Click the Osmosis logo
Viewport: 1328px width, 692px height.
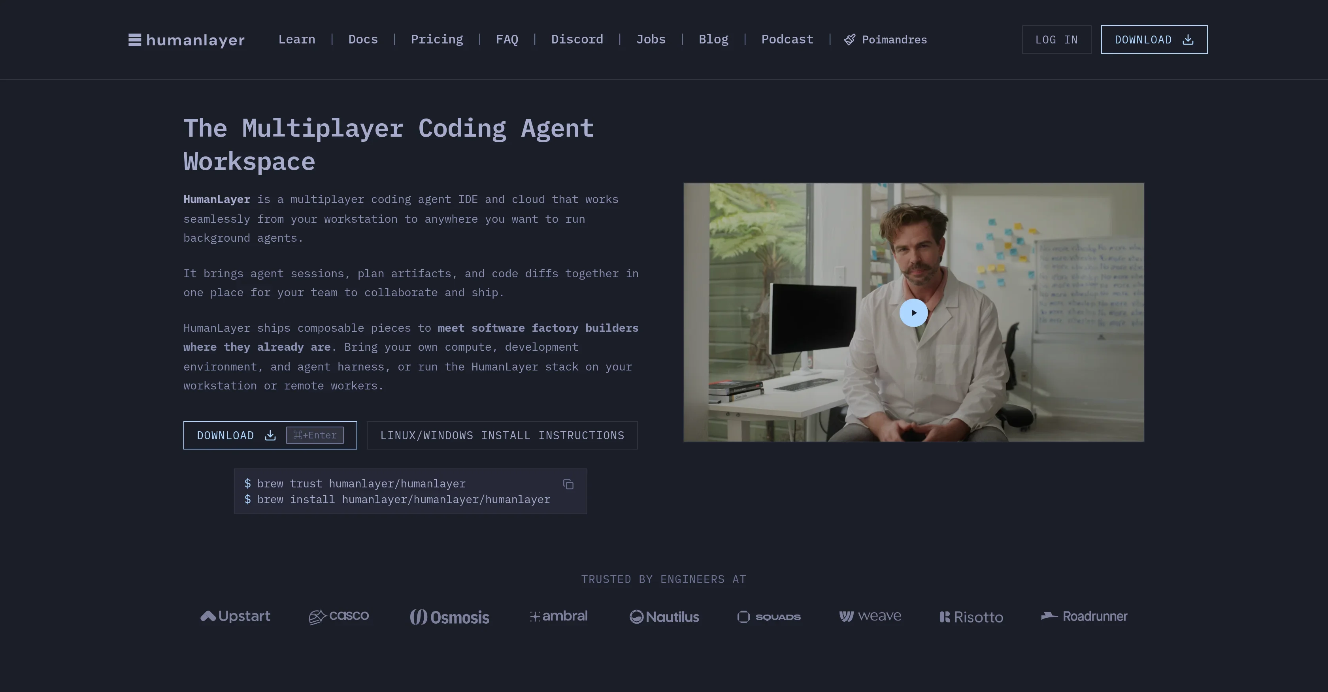[449, 617]
